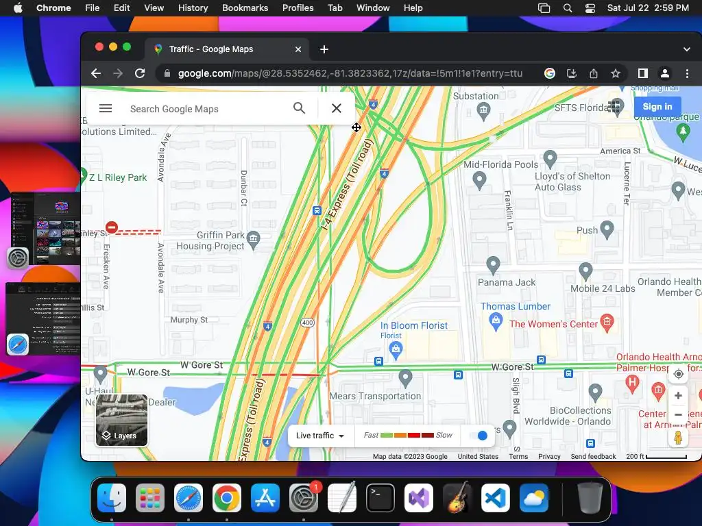Bookmark this page with the star
This screenshot has height=526, width=702.
coord(615,73)
